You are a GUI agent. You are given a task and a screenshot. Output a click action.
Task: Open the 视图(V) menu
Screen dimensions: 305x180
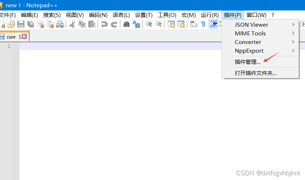click(75, 15)
